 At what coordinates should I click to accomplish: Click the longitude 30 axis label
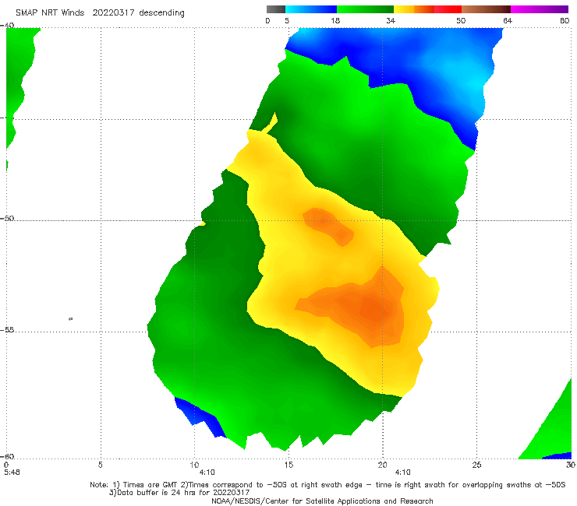coord(571,465)
